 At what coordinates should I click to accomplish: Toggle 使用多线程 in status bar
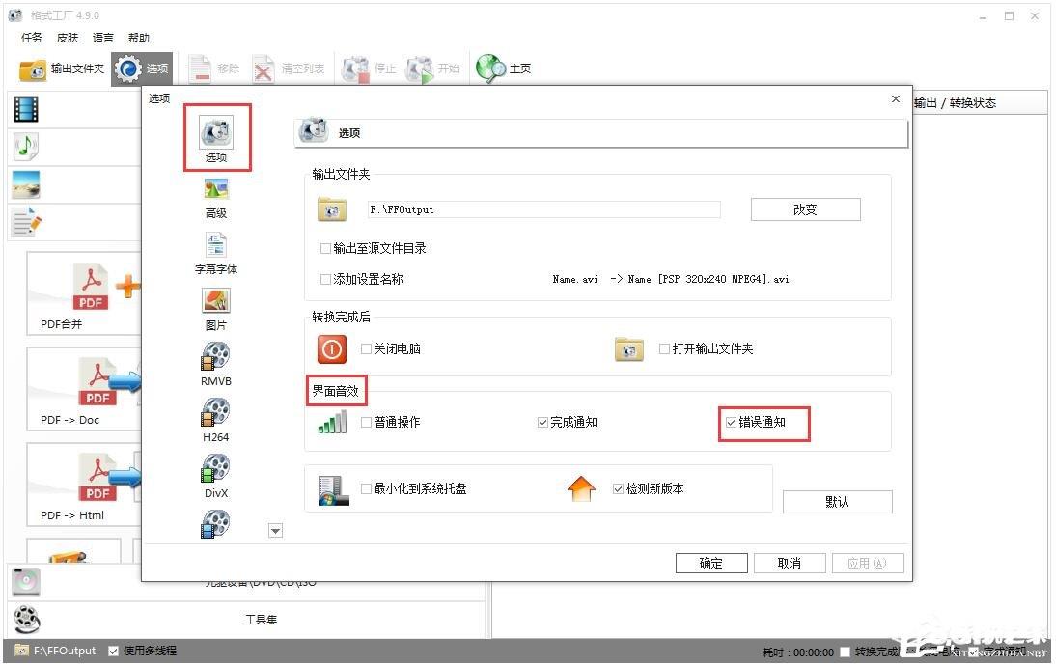click(x=113, y=652)
